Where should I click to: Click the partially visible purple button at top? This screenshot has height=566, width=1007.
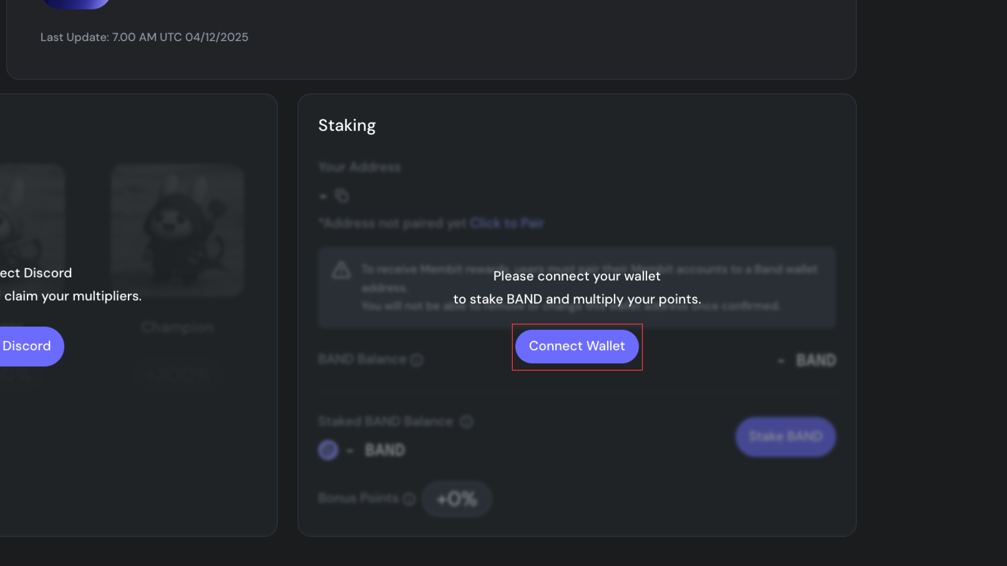(76, 3)
